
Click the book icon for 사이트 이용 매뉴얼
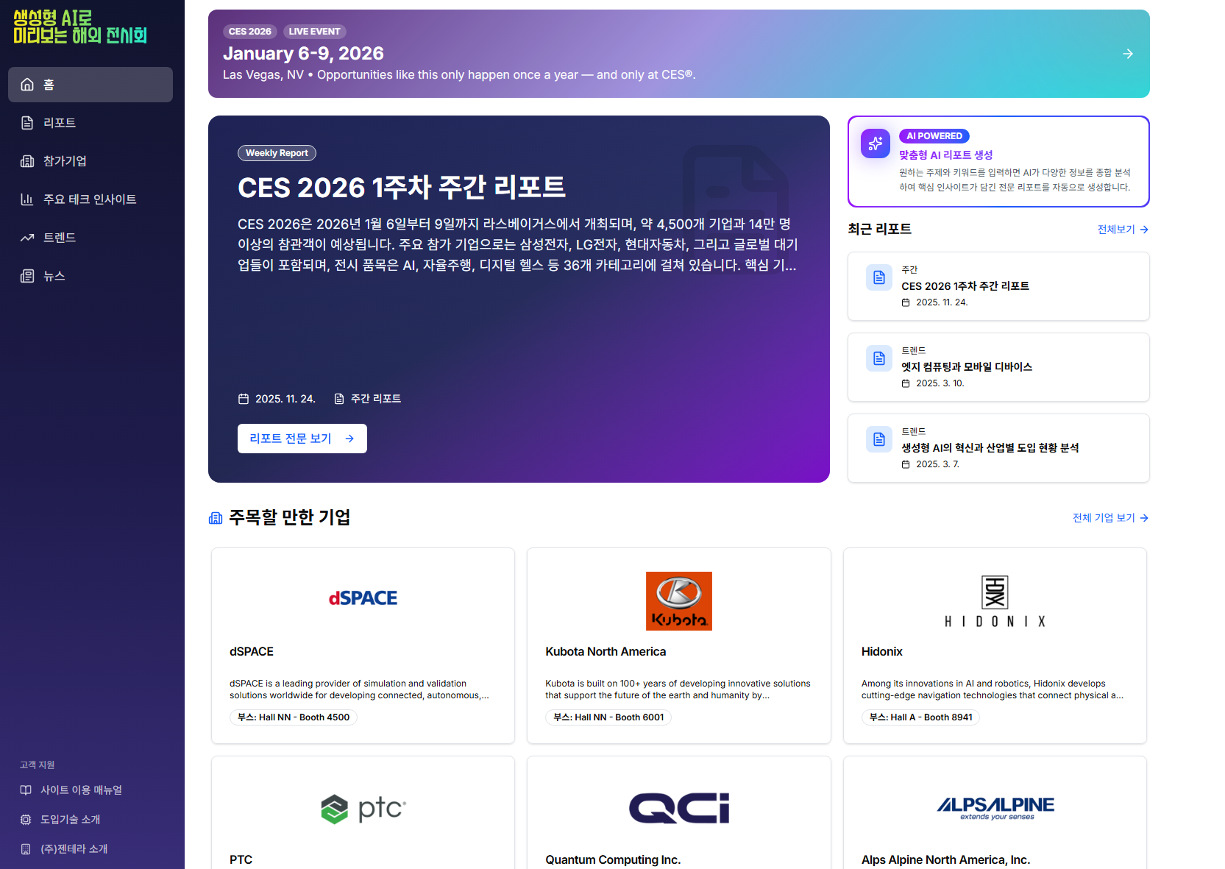(26, 790)
